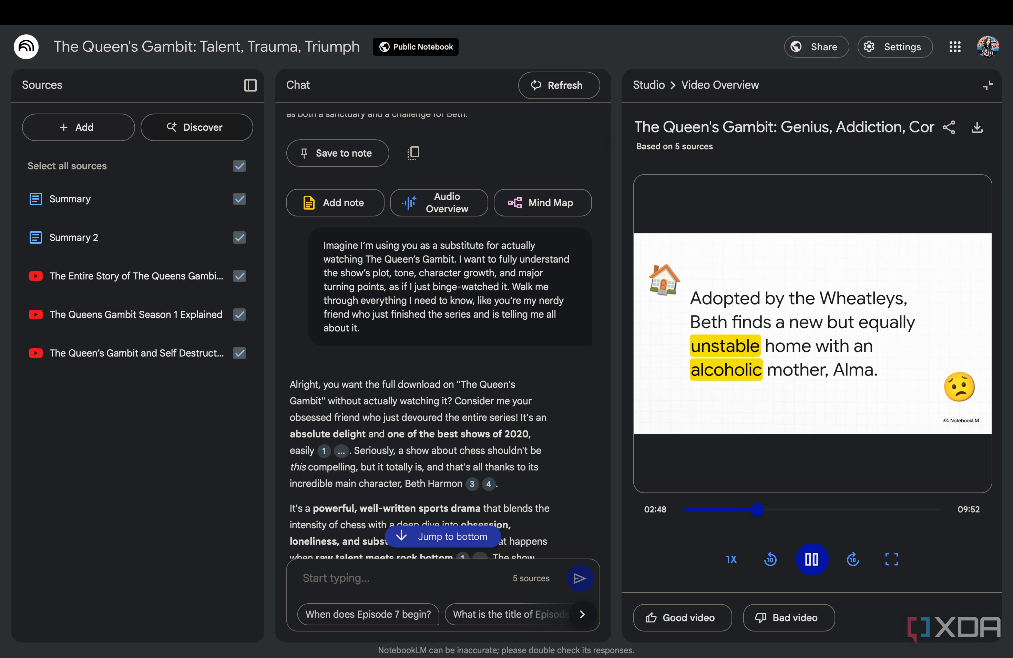1013x658 pixels.
Task: Minimize the Studio panel icon
Action: [988, 85]
